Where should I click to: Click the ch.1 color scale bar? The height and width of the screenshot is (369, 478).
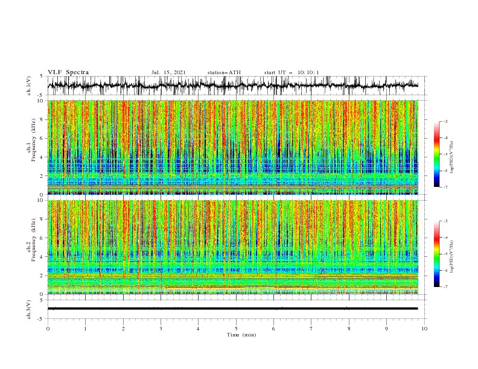[436, 154]
